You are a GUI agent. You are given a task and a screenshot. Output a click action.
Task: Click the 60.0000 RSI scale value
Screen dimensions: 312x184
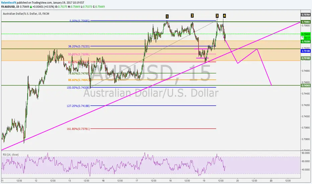[306, 161]
